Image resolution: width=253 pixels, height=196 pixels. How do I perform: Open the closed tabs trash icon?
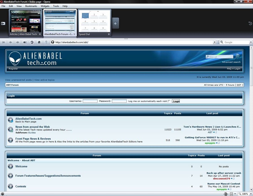pyautogui.click(x=250, y=24)
